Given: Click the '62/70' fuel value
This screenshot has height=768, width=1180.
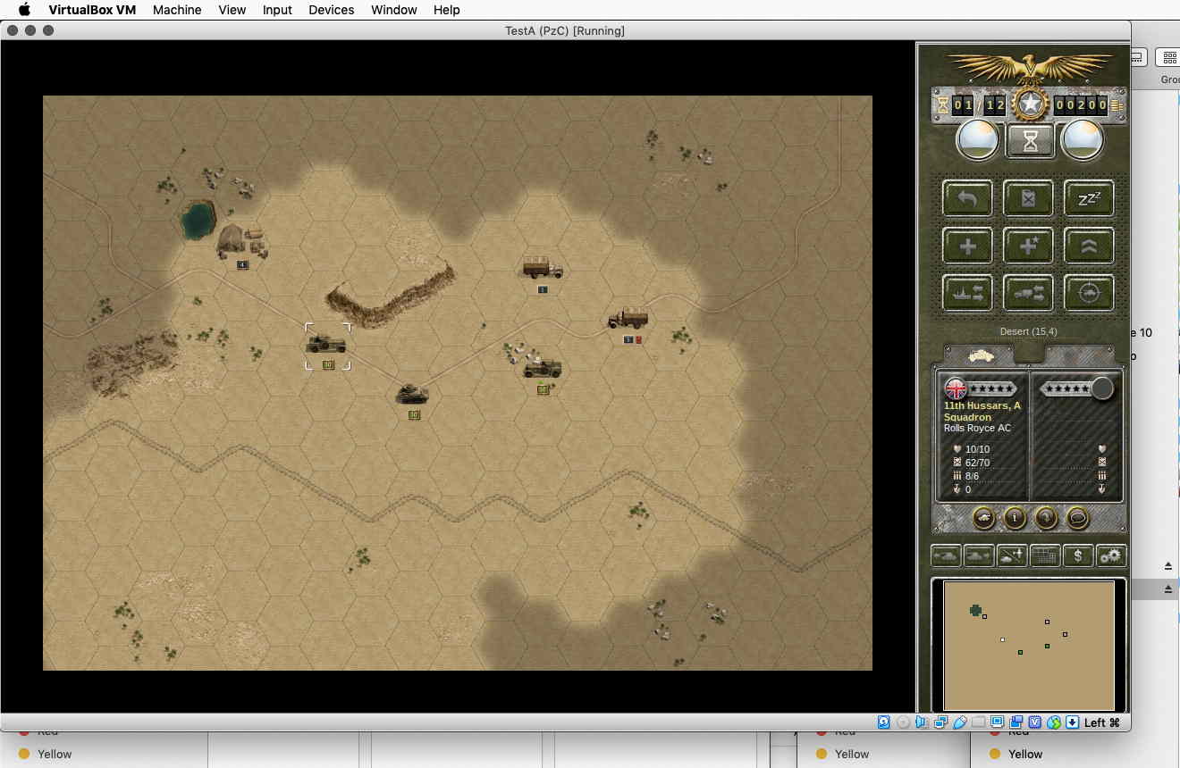Looking at the screenshot, I should [977, 463].
